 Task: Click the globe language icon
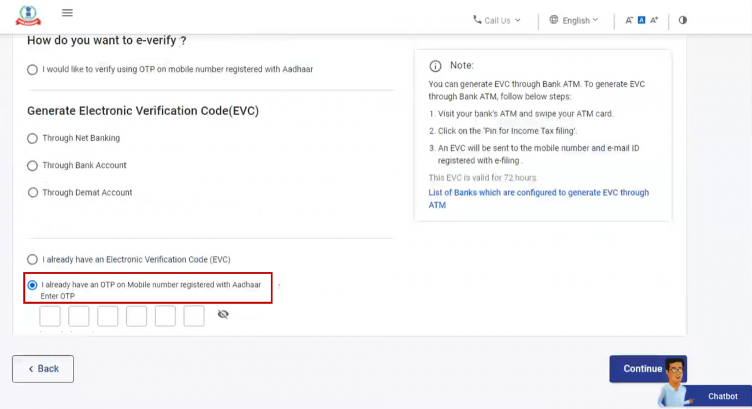click(x=554, y=20)
